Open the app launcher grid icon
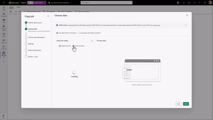The image size is (213, 120). click(x=4, y=3)
